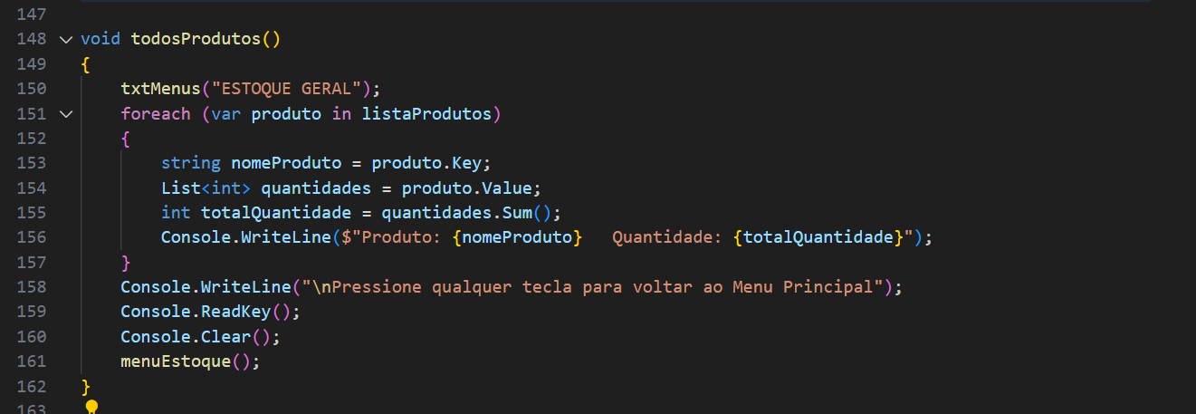Collapse the foreach block fold arrow
The height and width of the screenshot is (414, 1196).
pyautogui.click(x=64, y=114)
